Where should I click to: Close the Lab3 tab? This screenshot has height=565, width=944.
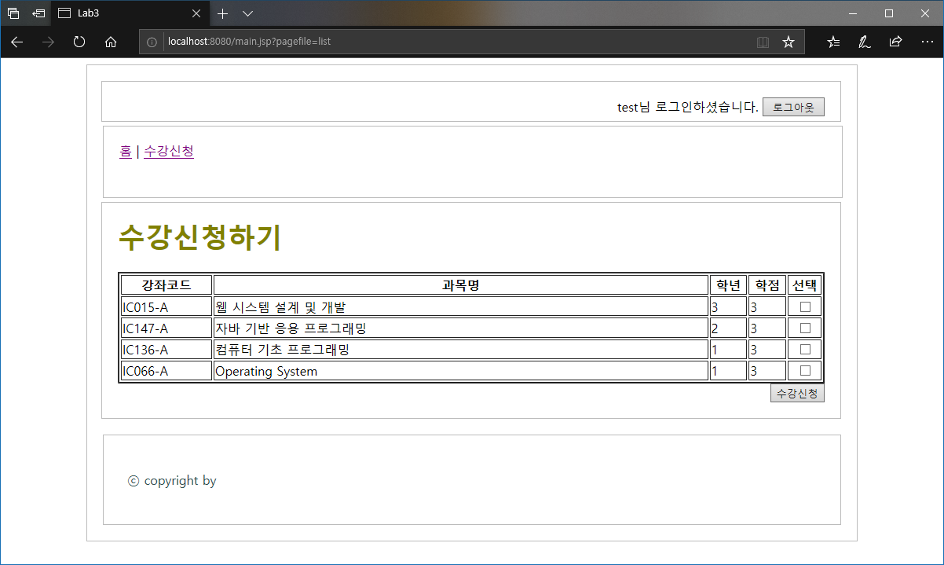[196, 13]
